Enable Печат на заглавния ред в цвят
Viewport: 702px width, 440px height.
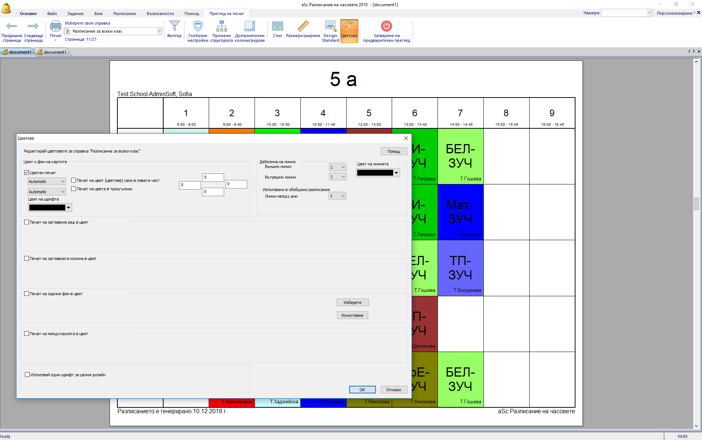pos(27,222)
